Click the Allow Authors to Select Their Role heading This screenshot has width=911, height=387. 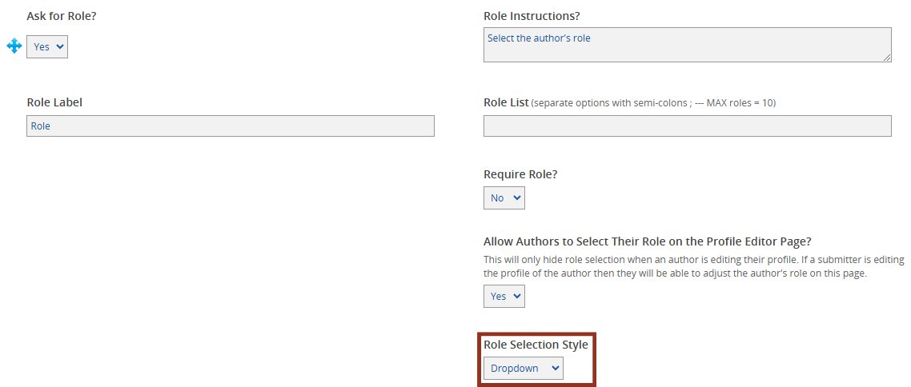point(656,241)
